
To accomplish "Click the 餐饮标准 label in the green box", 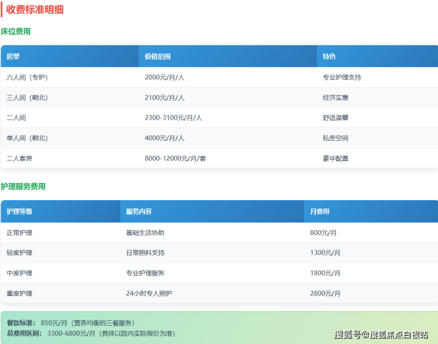I will tap(21, 323).
